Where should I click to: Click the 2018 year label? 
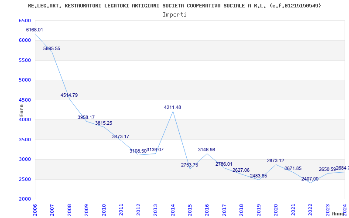(x=242, y=210)
